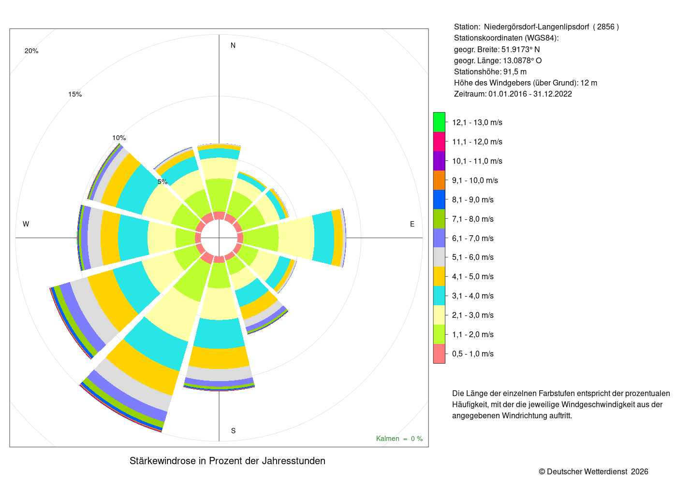Click the 4,1 - 5,0 m/s yellow legend swatch

pos(439,276)
